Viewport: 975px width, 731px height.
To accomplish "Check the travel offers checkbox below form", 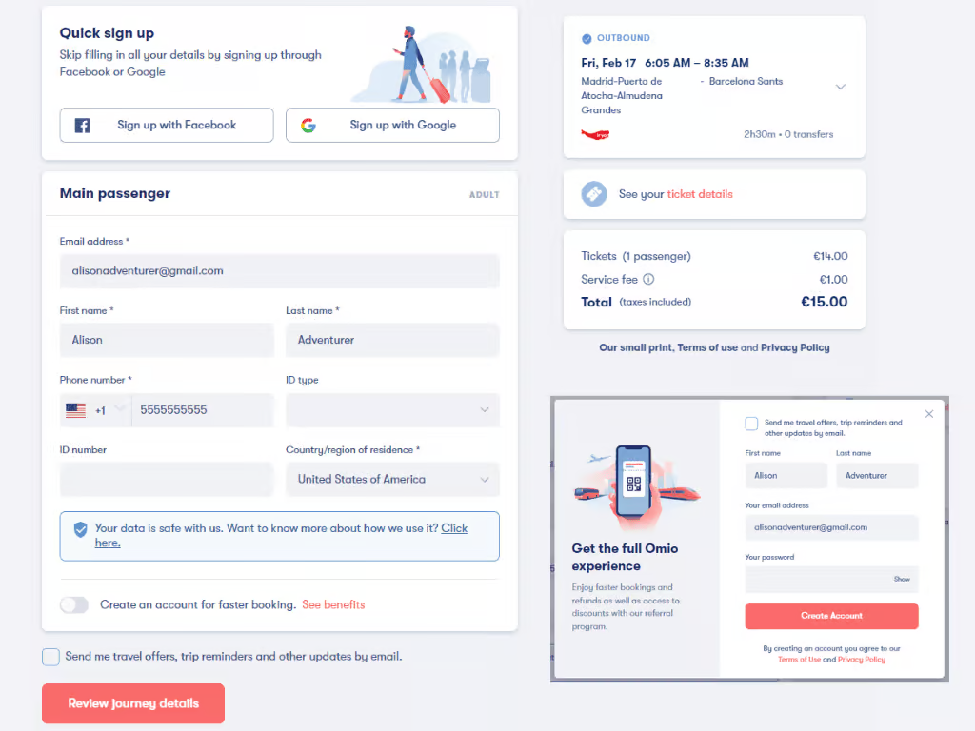I will (x=50, y=657).
